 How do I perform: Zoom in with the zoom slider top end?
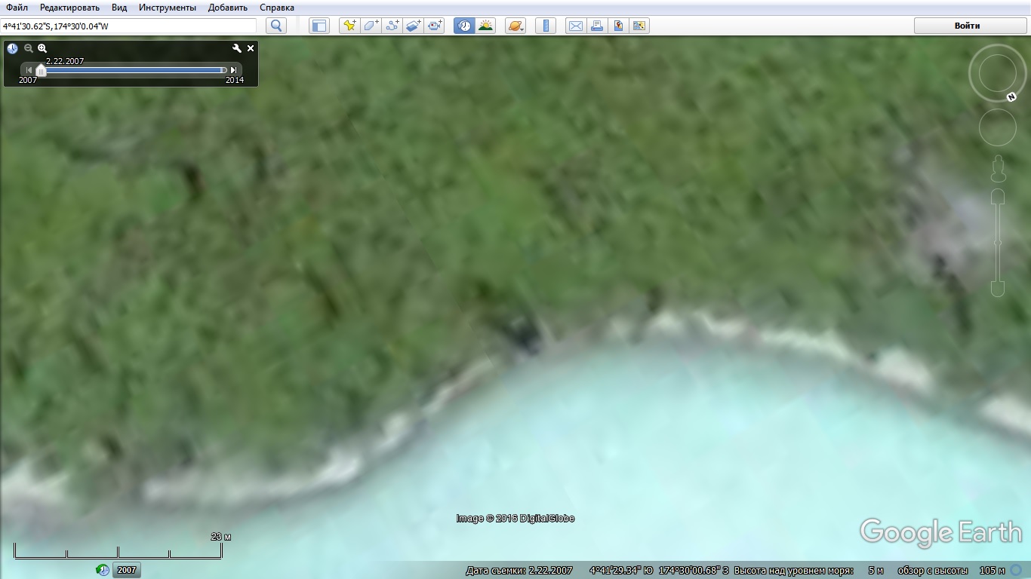tap(998, 198)
